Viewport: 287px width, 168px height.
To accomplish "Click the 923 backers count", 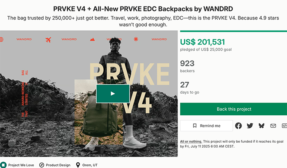I will pos(187,63).
